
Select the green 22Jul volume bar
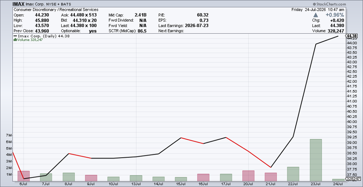tap(293, 174)
